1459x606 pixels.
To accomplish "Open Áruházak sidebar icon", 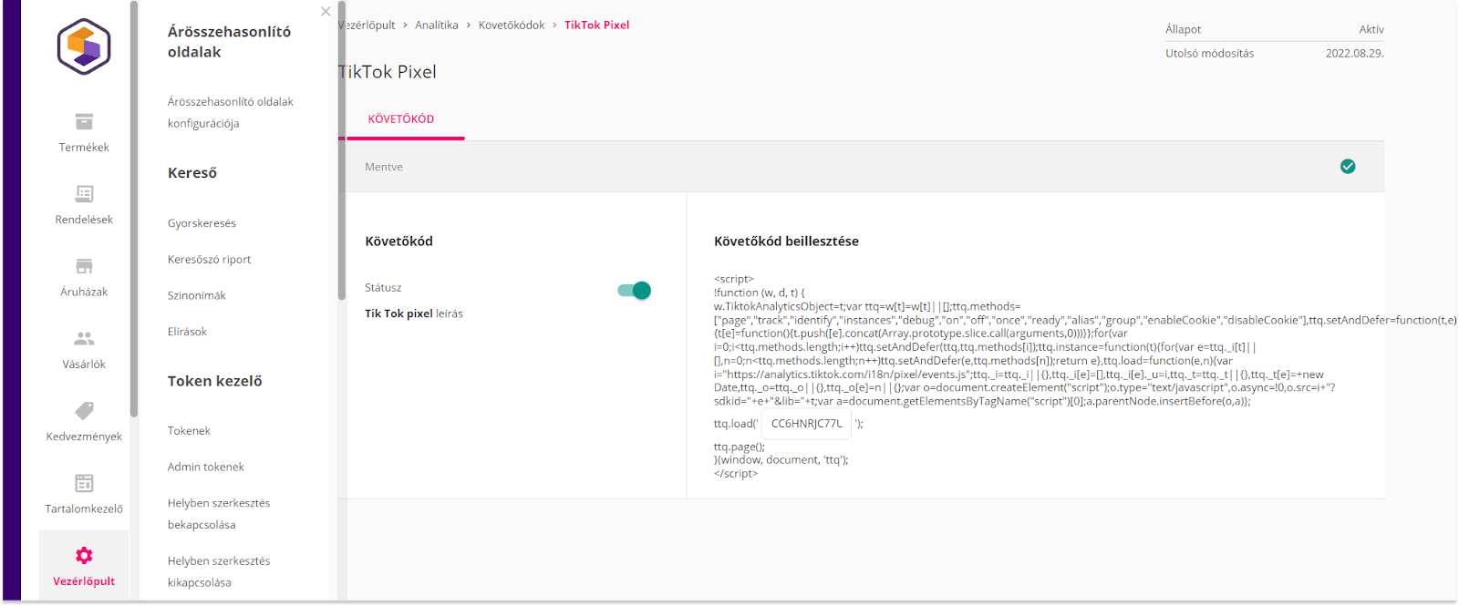I will pyautogui.click(x=84, y=266).
